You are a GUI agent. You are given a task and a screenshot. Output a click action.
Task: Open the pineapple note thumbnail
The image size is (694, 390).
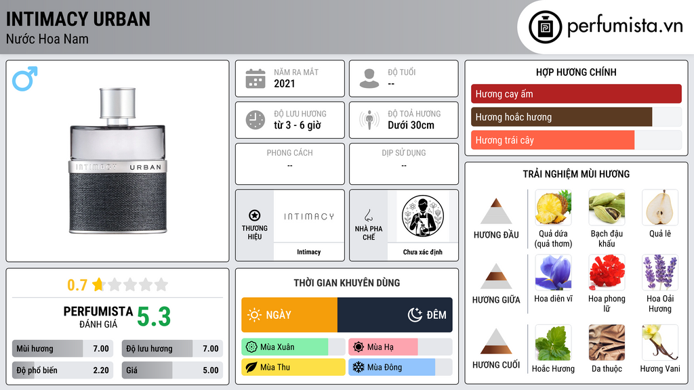point(553,207)
